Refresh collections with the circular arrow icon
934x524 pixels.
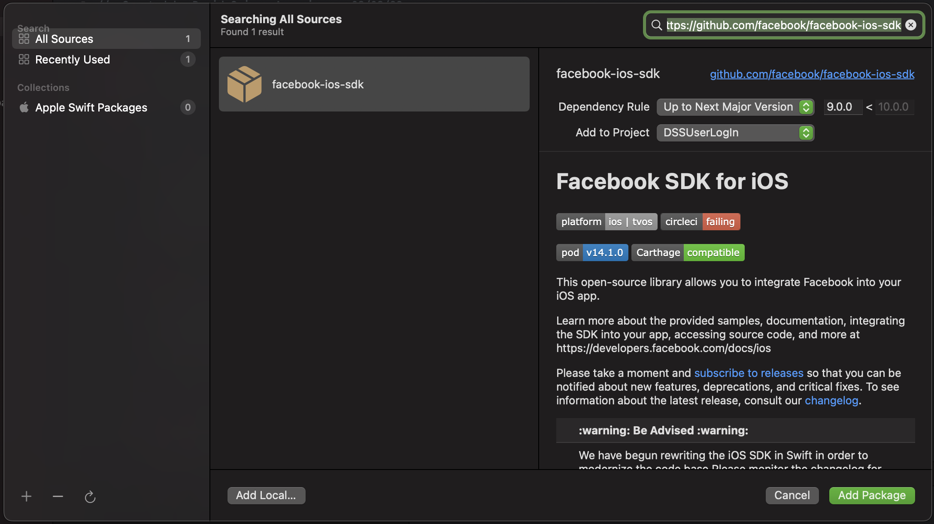click(90, 497)
